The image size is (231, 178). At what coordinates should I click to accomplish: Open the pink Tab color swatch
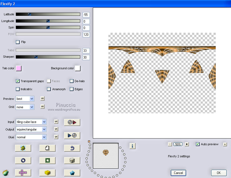point(19,68)
